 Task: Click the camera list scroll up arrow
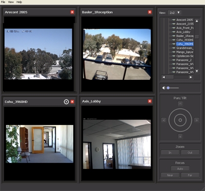197,21
